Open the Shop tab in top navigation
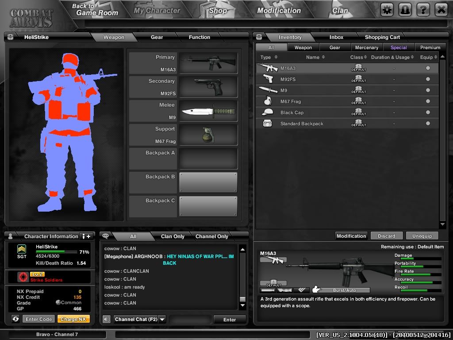 tap(218, 11)
